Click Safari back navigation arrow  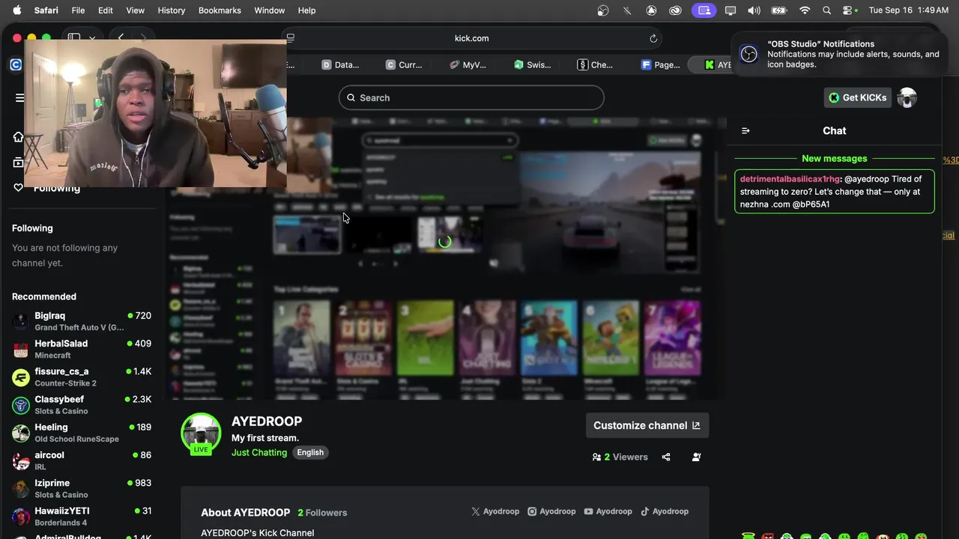tap(121, 37)
